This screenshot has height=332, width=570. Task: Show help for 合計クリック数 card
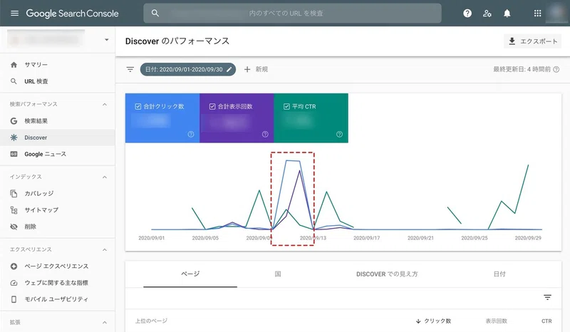click(191, 134)
